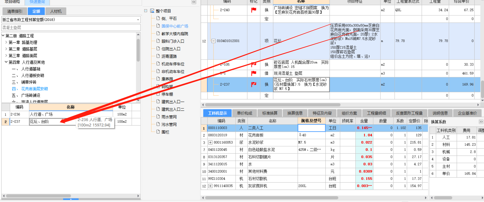Viewport: 484px width, 202px height.
Task: Click page icon next to 国保中心前广场
Action: click(x=158, y=26)
